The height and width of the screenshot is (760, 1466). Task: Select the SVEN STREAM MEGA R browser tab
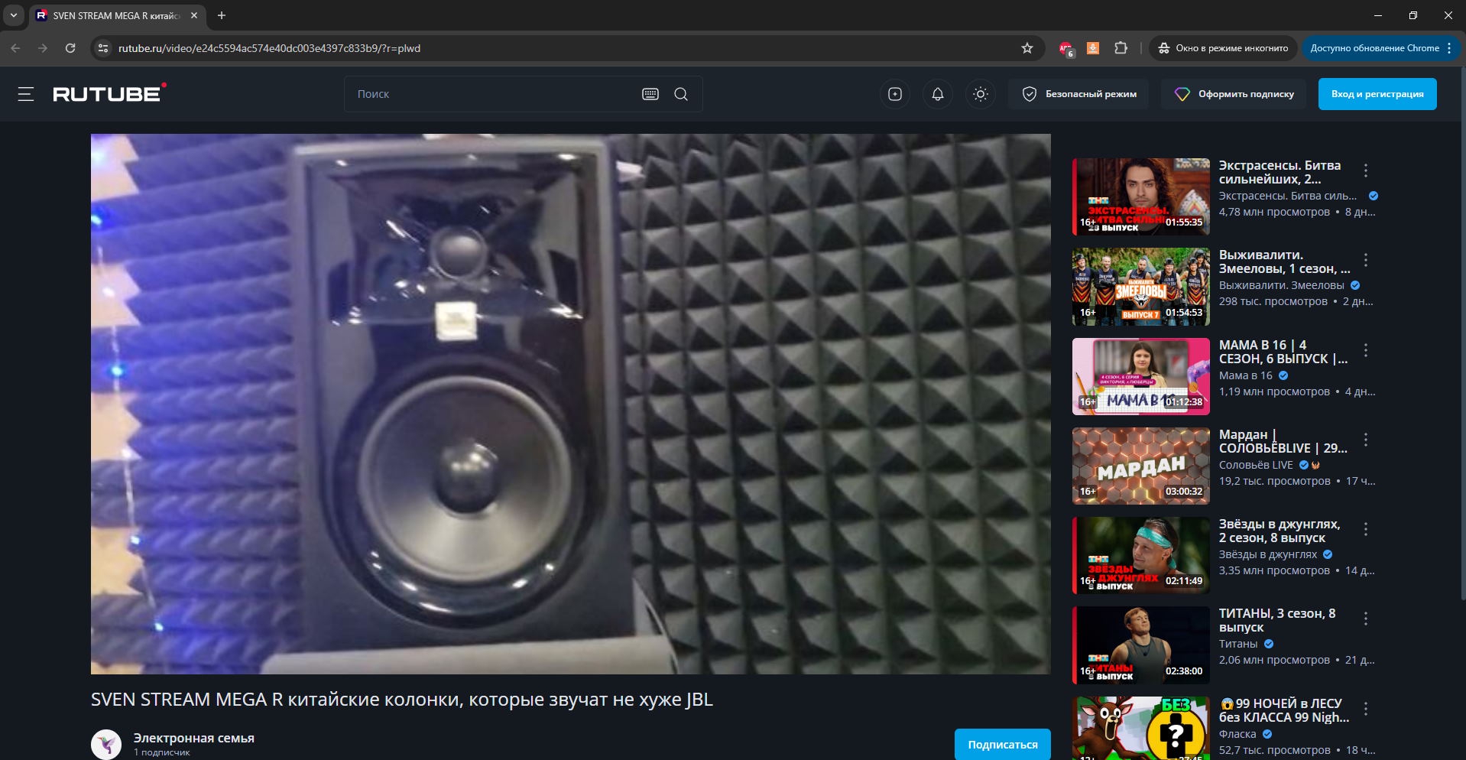tap(115, 15)
